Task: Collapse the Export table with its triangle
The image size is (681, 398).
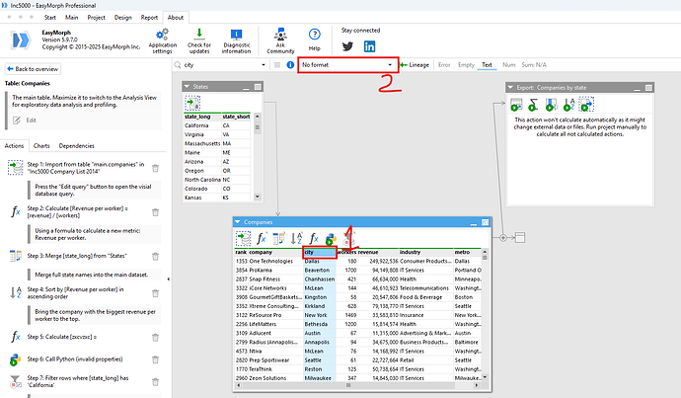Action: tap(510, 87)
